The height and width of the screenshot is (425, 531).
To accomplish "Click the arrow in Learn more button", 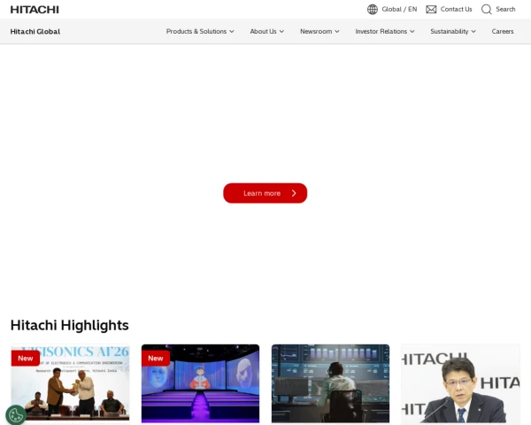I will pos(294,193).
